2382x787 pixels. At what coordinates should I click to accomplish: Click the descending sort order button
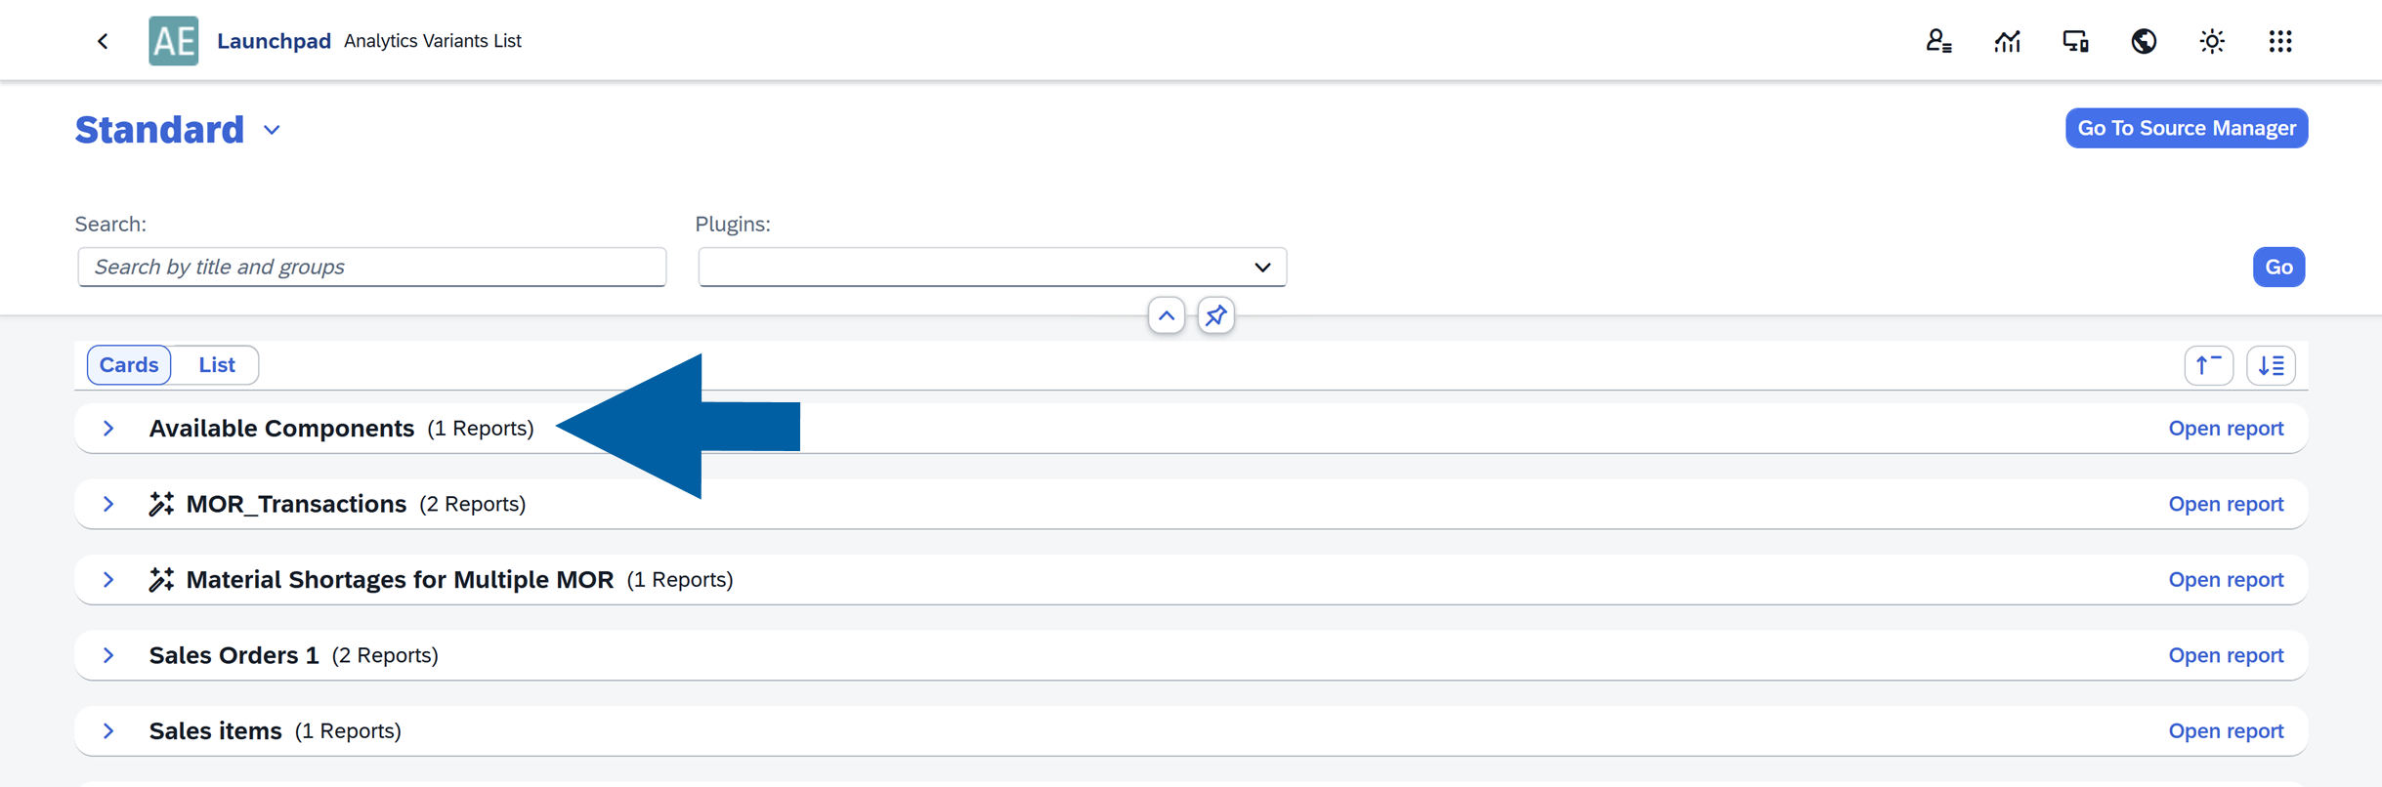[x=2272, y=364]
